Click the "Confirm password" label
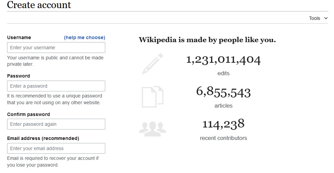The width and height of the screenshot is (334, 173). point(28,114)
